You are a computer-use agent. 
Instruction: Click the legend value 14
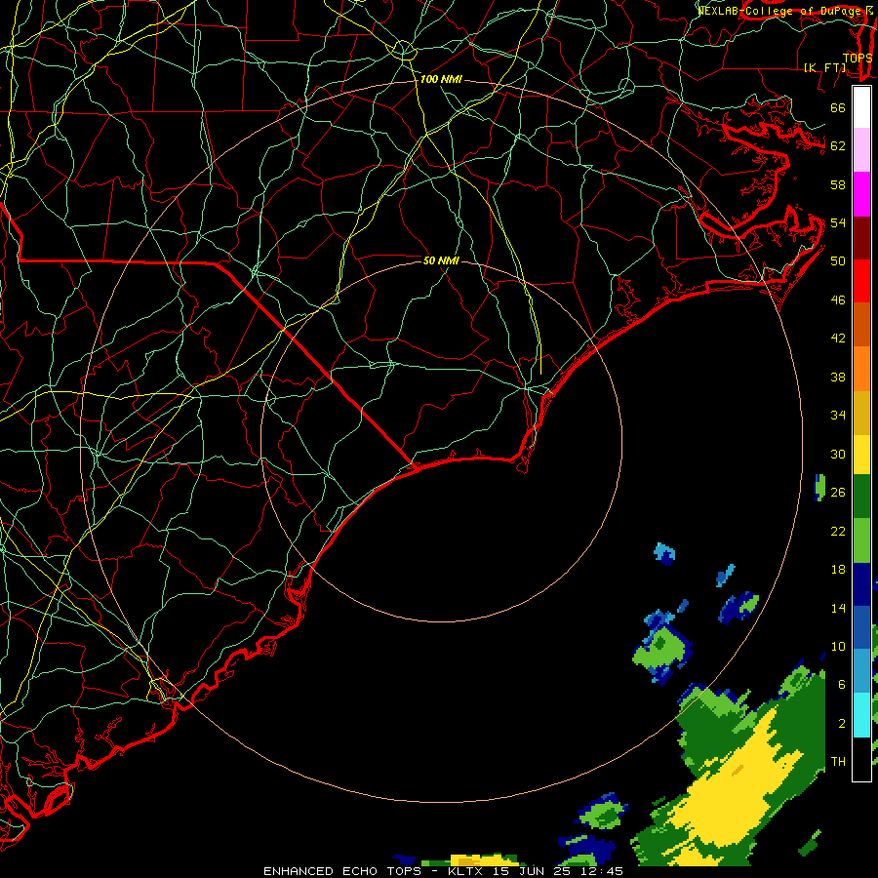(838, 608)
